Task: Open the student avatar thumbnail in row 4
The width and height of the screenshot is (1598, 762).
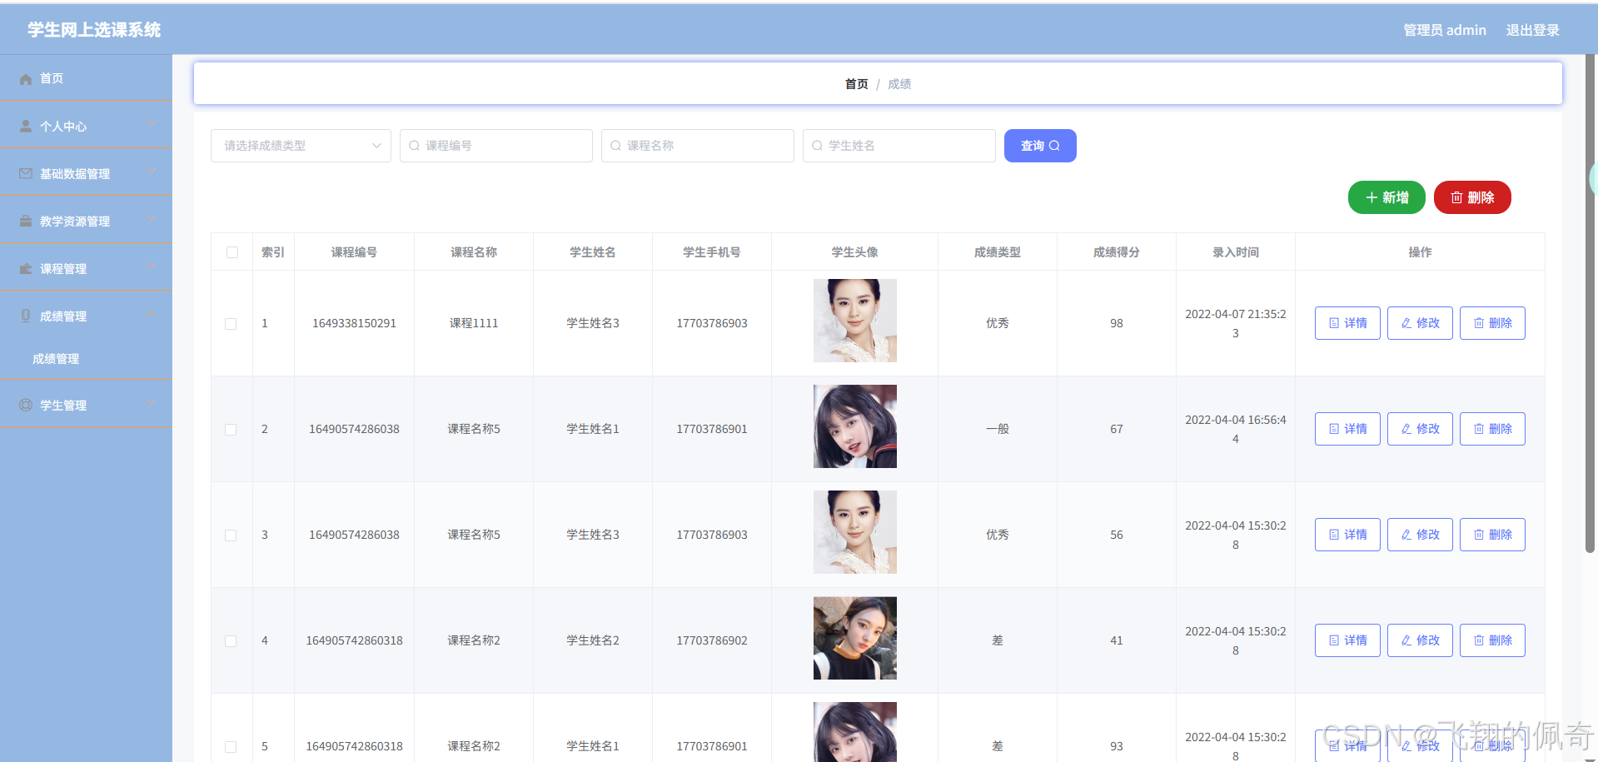Action: click(x=855, y=638)
